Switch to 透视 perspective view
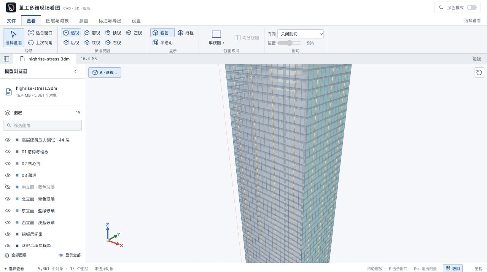 point(71,33)
